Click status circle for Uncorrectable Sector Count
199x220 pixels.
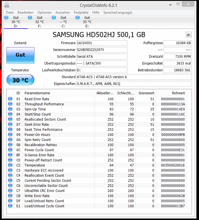pyautogui.click(x=10, y=185)
